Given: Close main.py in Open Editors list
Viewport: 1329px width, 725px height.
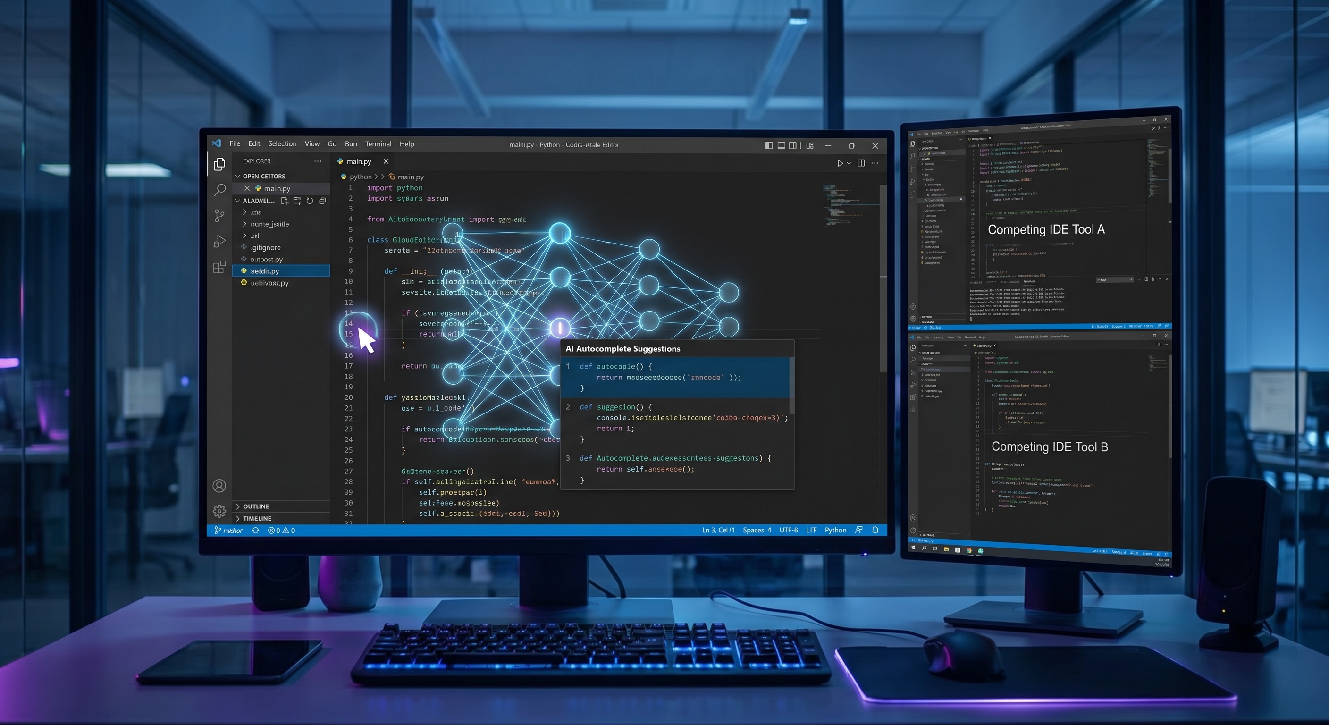Looking at the screenshot, I should tap(247, 188).
